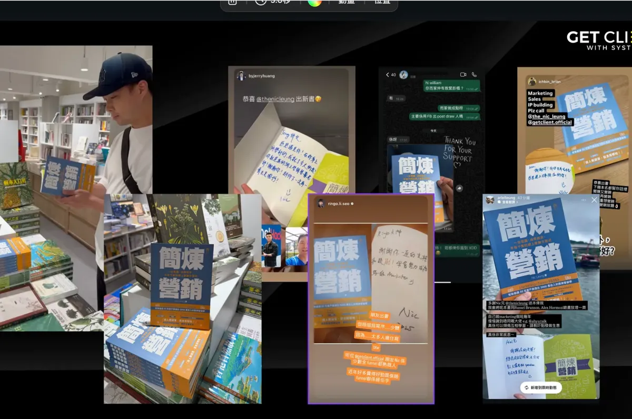Click the WhatsApp back arrow beside 40

[388, 75]
